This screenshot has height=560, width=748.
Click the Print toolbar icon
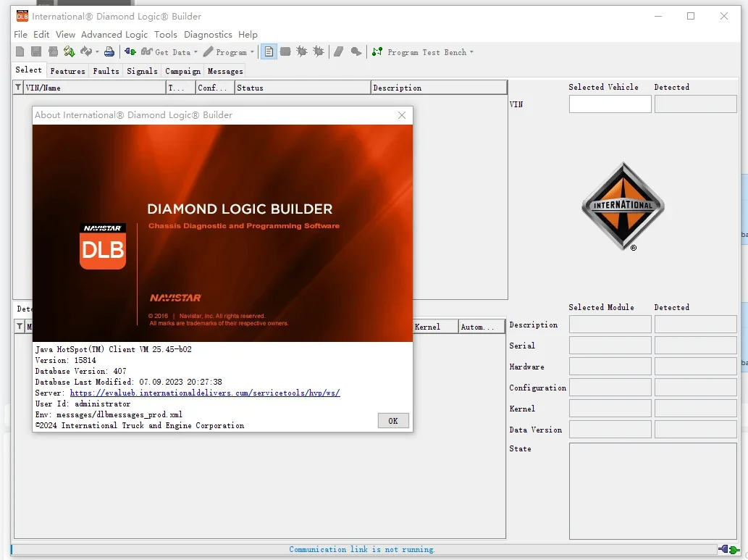(x=109, y=51)
